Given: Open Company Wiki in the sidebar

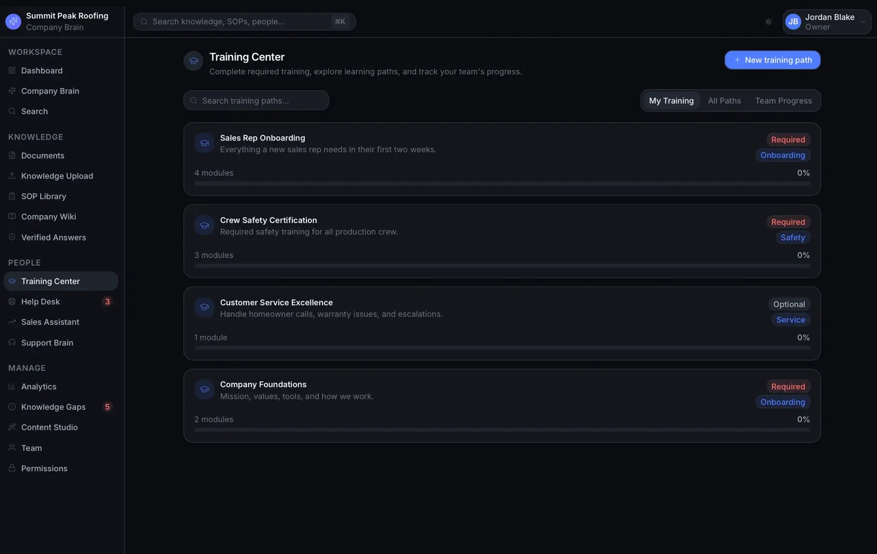Looking at the screenshot, I should [61, 216].
